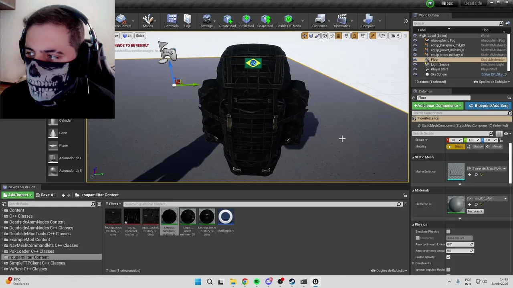The height and width of the screenshot is (288, 513).
Task: Open Opções de Exibição in World Outliner
Action: [491, 82]
